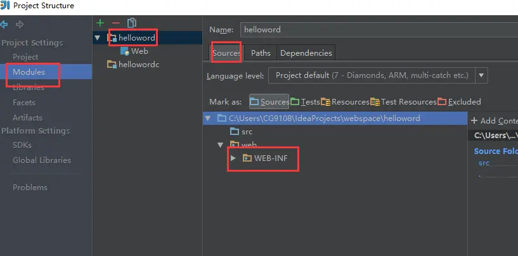518x256 pixels.
Task: Open Global Libraries settings
Action: tap(42, 160)
